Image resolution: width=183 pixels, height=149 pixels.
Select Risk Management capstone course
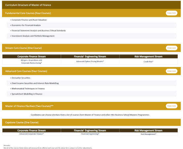click(x=148, y=134)
